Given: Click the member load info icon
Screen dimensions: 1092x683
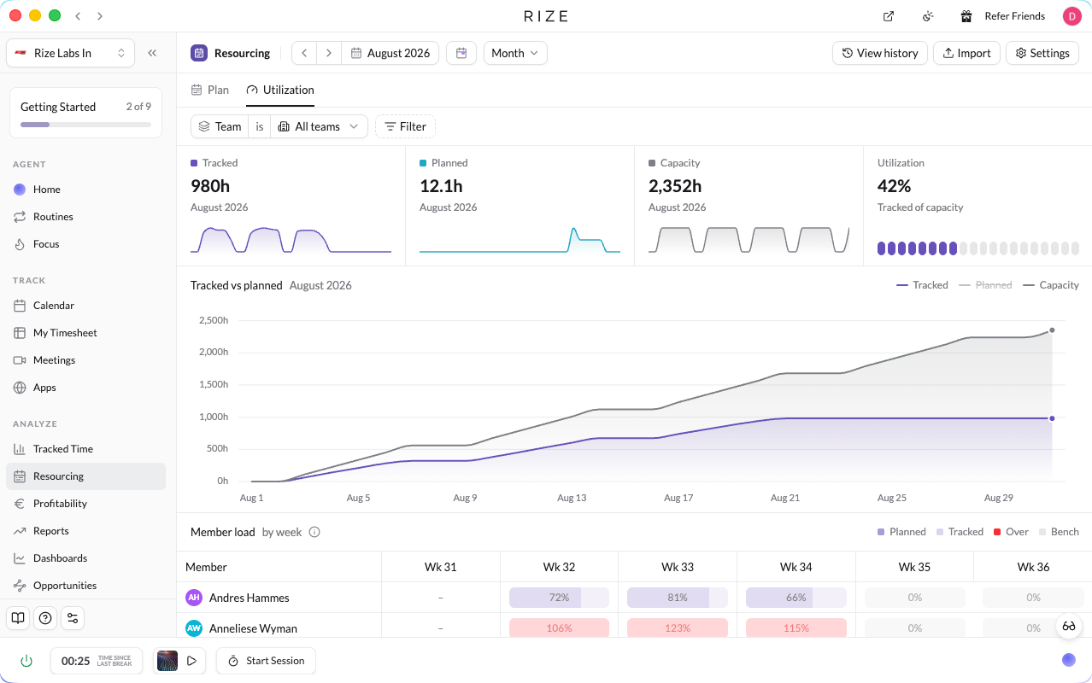Looking at the screenshot, I should 314,532.
